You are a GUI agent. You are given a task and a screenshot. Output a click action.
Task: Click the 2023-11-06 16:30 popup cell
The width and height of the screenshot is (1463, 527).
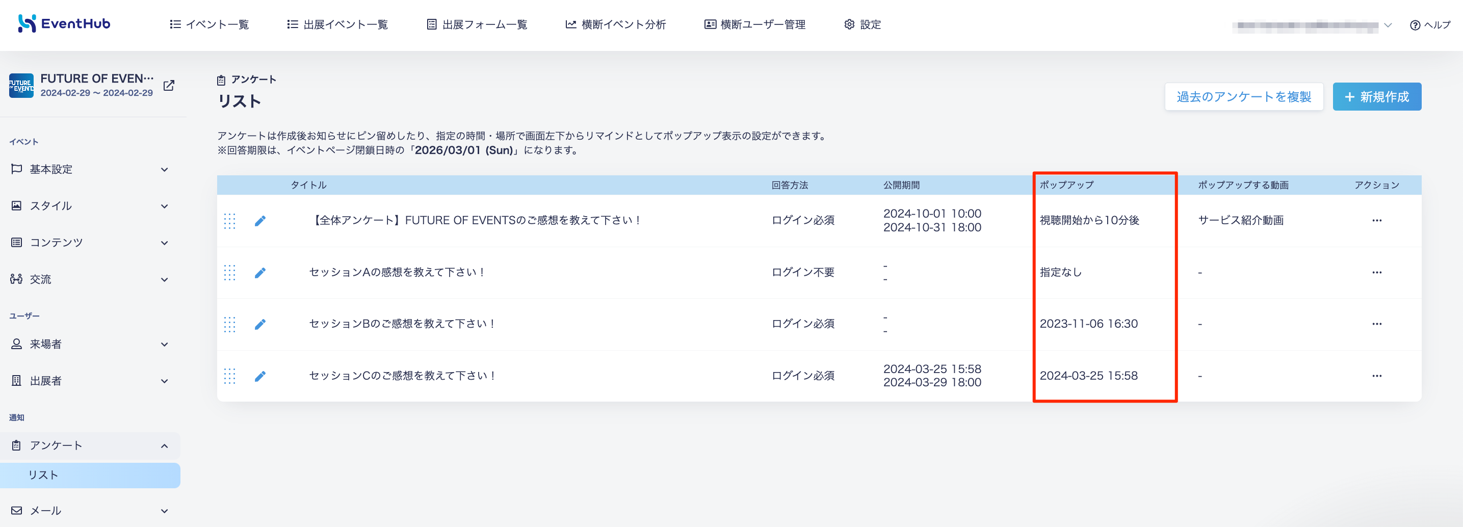pos(1089,324)
